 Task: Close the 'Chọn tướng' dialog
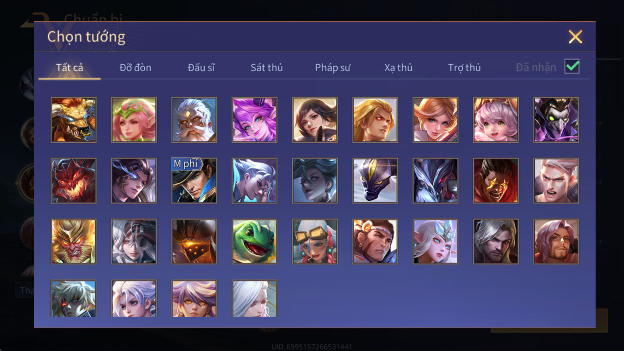point(575,37)
